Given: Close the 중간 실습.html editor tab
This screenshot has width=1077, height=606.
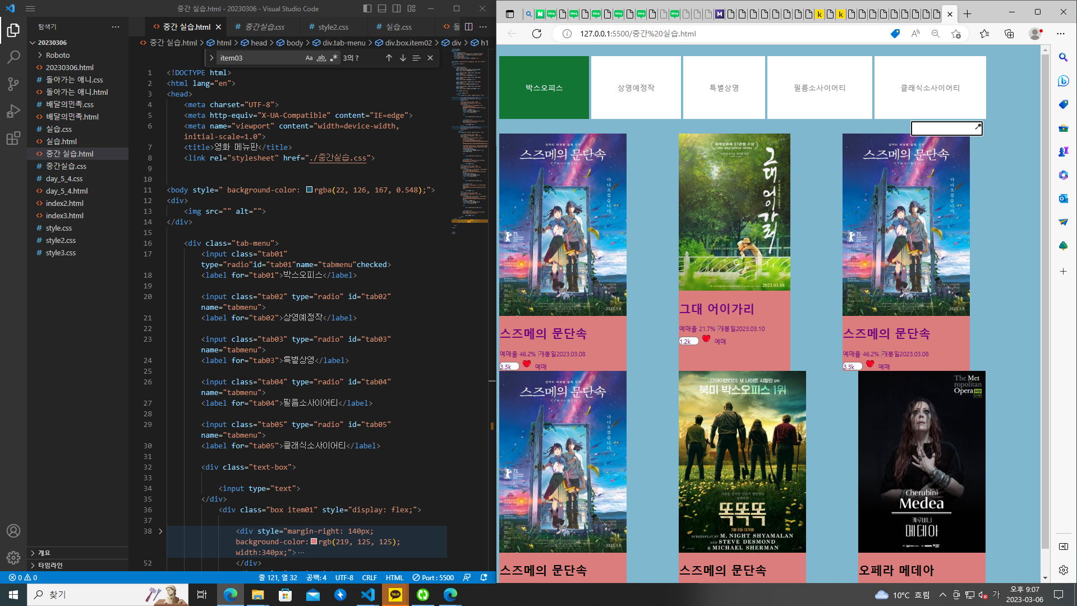Looking at the screenshot, I should [218, 27].
